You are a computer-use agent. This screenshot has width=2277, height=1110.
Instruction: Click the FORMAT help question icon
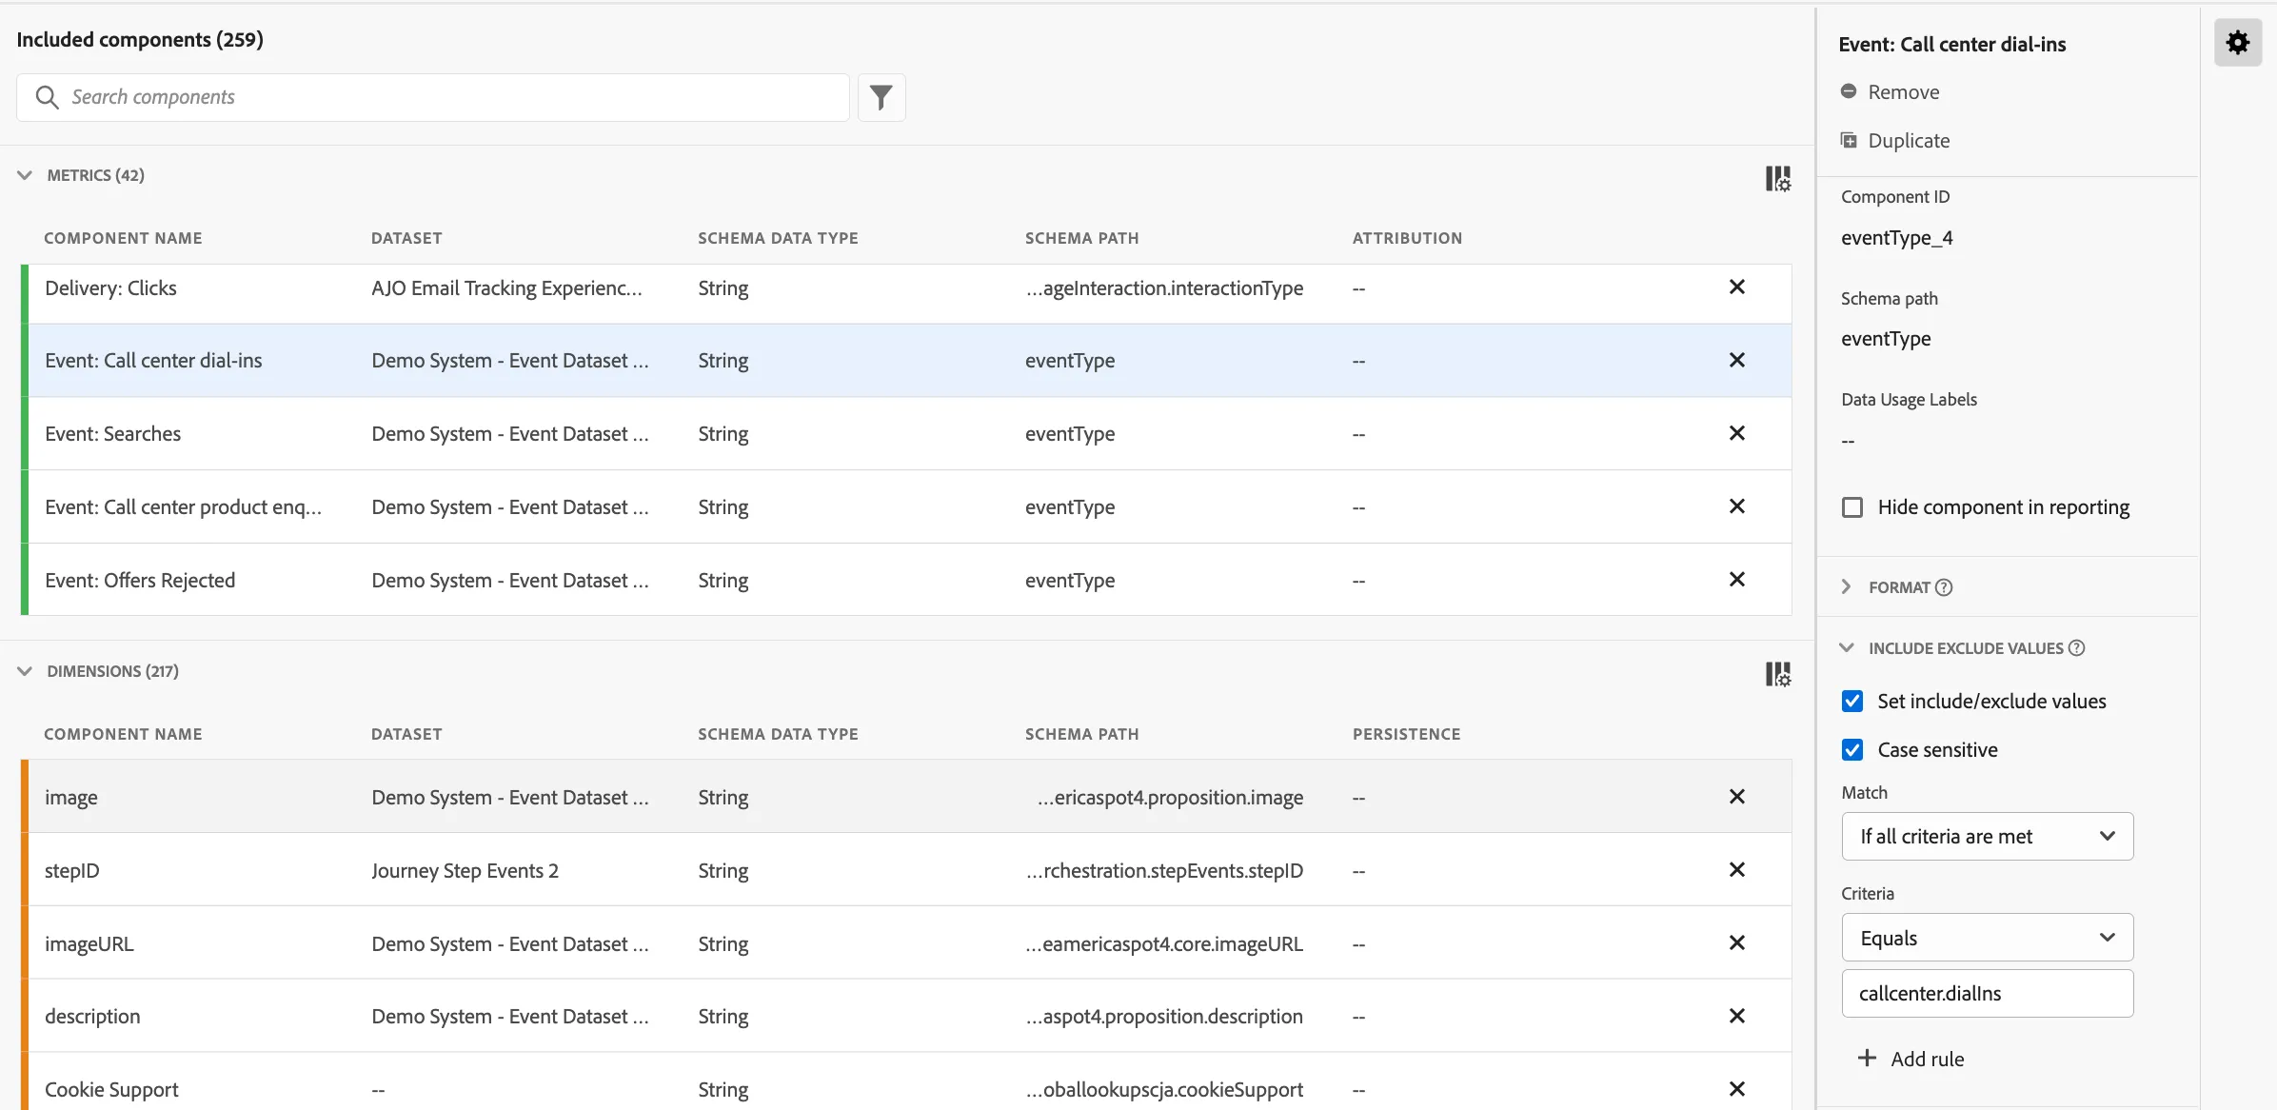point(1944,587)
